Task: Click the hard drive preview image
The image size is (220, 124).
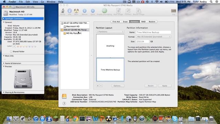Action: (23, 79)
